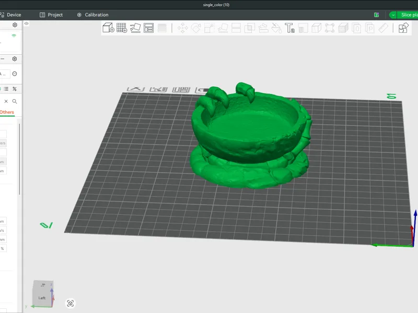Viewport: 418px width, 313px height.
Task: Click the compare presets icon
Action: 15,89
